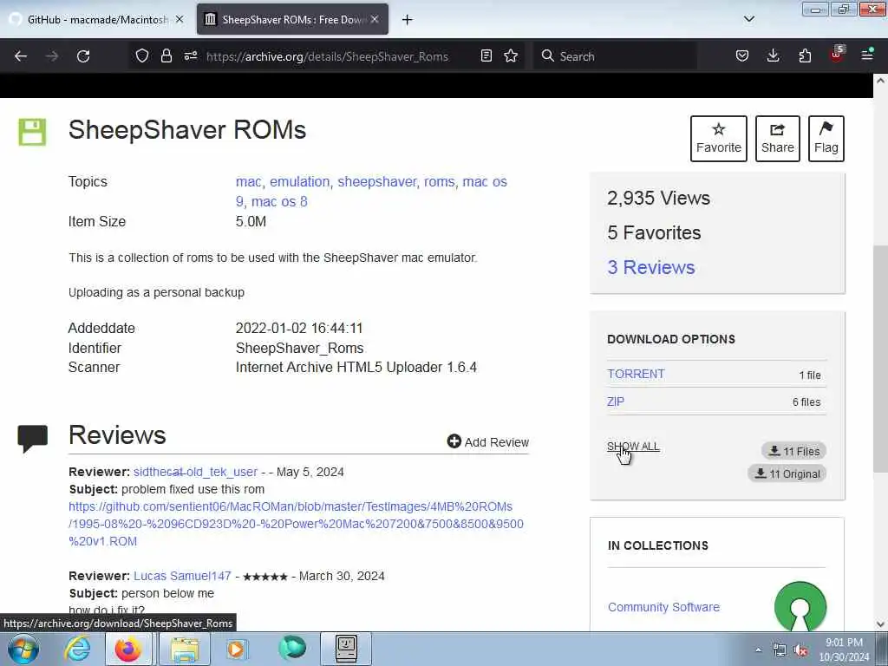This screenshot has height=666, width=888.
Task: Go back to the previous page
Action: click(21, 56)
